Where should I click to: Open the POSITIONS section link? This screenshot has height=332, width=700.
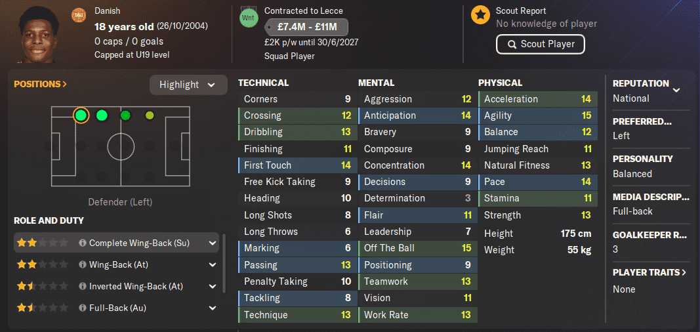[40, 84]
